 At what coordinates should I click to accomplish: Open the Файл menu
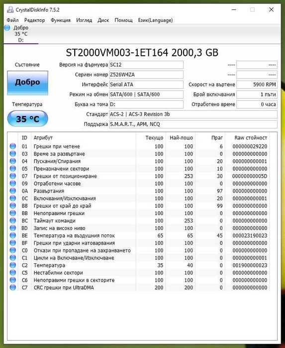[12, 20]
